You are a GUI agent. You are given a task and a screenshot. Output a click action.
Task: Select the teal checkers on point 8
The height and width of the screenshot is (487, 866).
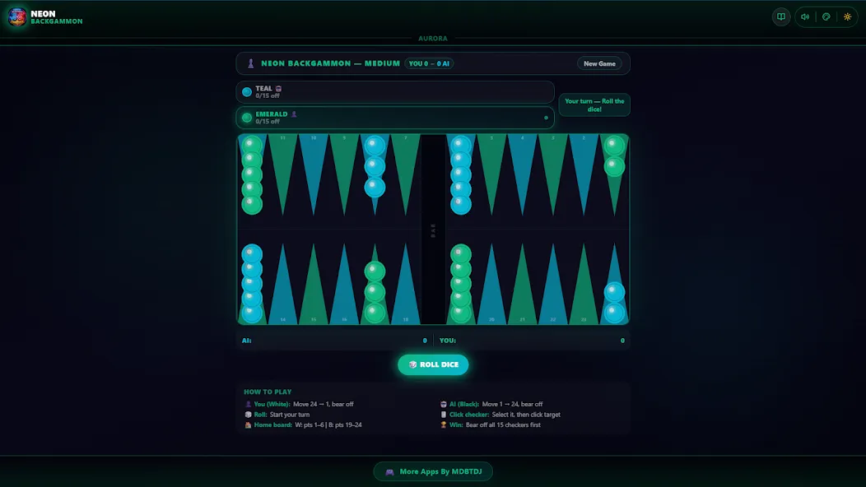[x=375, y=166]
